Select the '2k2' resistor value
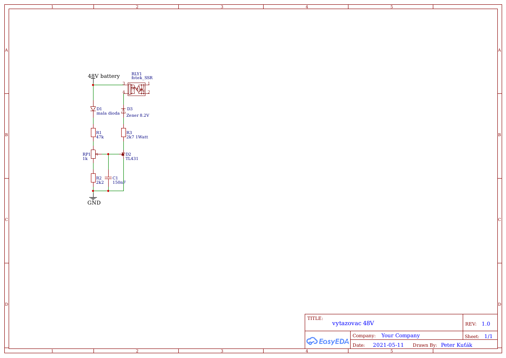This screenshot has width=506, height=358. coord(100,182)
